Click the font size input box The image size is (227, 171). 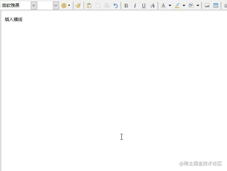tap(45, 6)
